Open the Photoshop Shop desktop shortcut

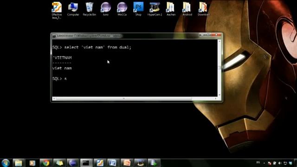click(138, 9)
